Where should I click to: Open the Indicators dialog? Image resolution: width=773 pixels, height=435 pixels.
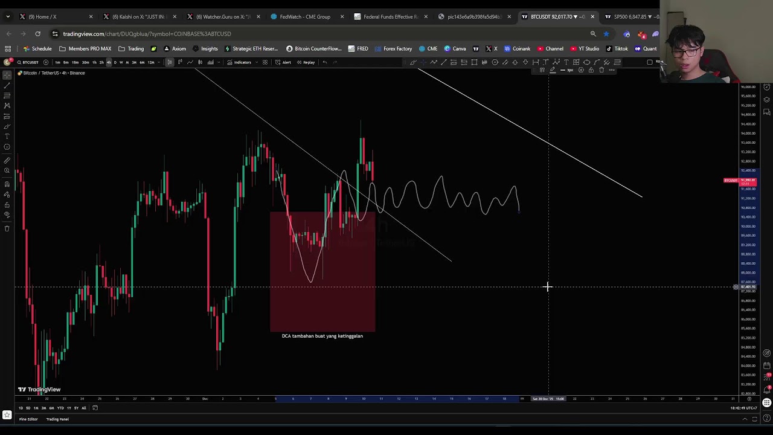click(239, 62)
